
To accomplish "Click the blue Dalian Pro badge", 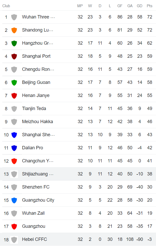I will point(14,148).
